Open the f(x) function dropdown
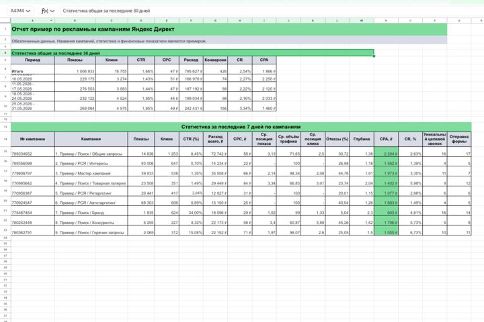 pyautogui.click(x=52, y=11)
